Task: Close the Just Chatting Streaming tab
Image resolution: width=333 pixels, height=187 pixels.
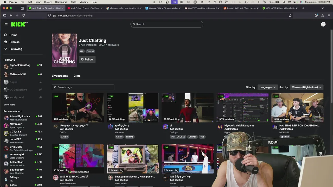Action: (x=62, y=8)
